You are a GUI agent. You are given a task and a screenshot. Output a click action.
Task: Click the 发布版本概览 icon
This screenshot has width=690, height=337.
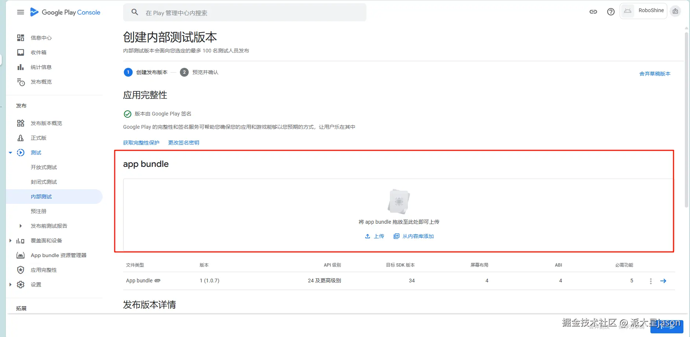click(x=21, y=123)
